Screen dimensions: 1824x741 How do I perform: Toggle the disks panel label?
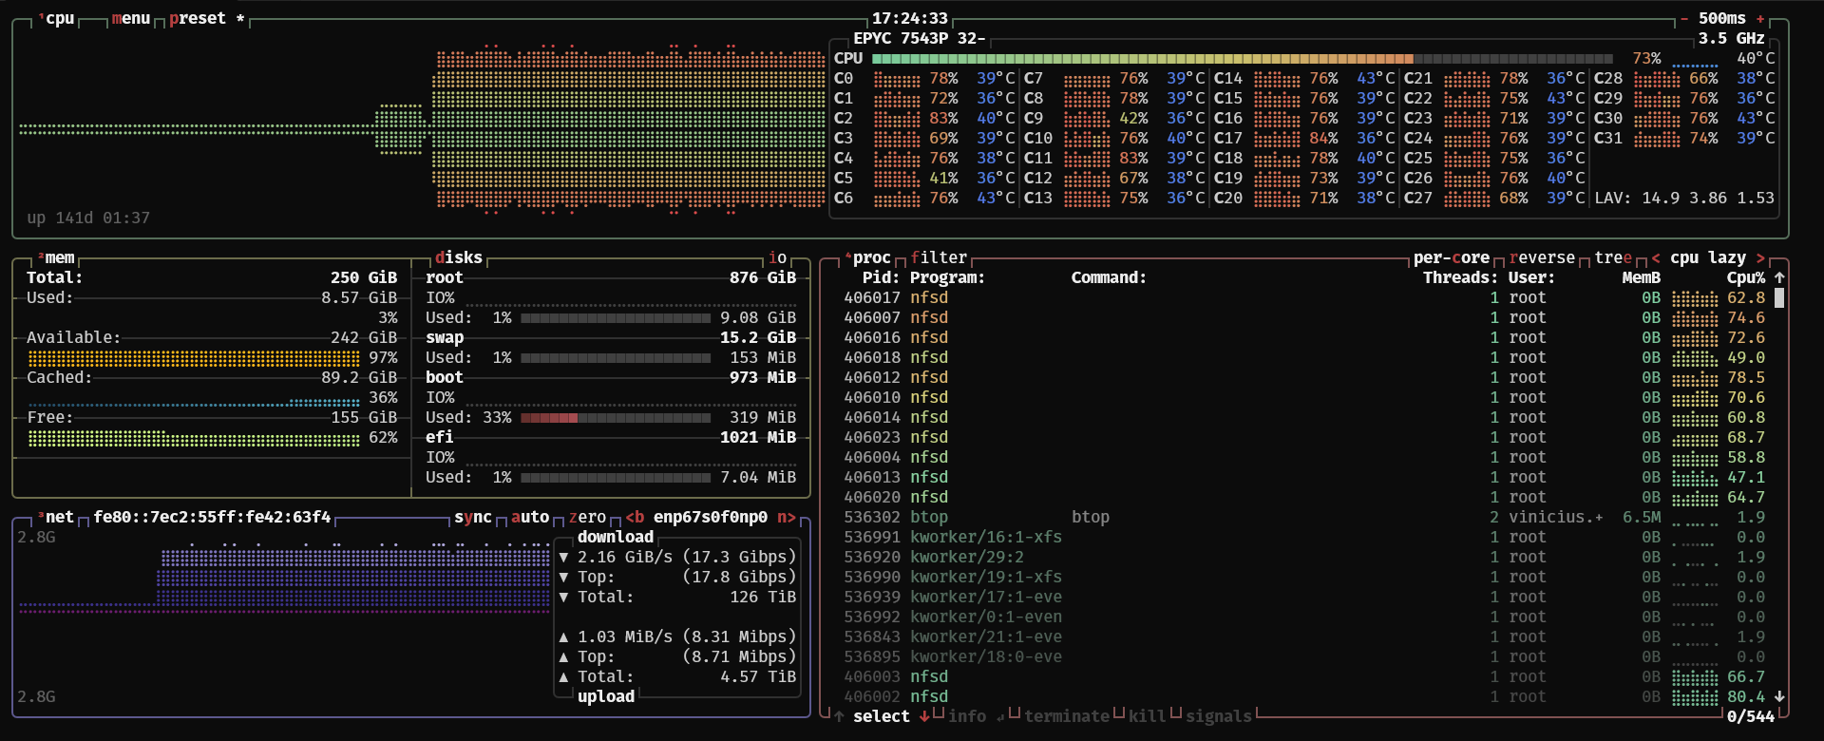coord(459,257)
